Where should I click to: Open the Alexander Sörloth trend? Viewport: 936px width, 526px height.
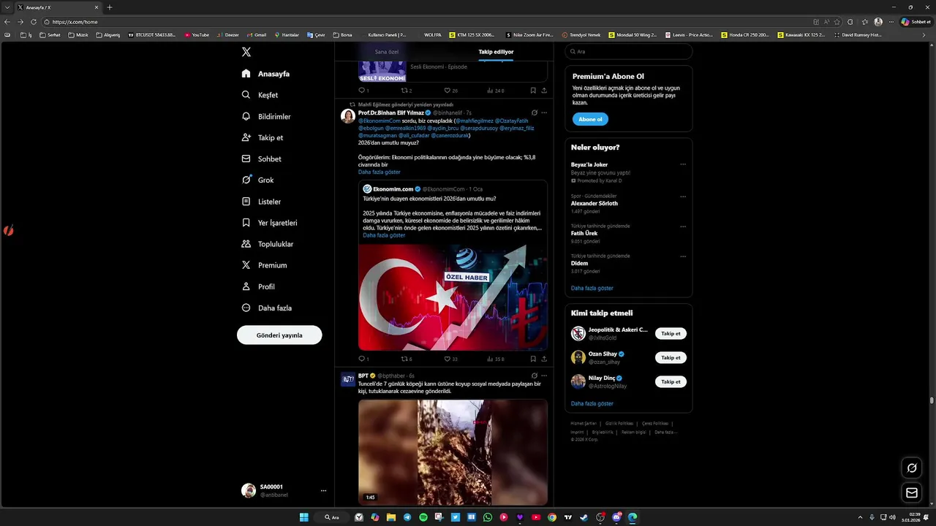[594, 204]
